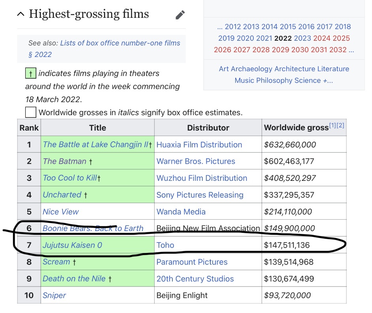Open the Philosophy topic link
This screenshot has height=313, width=372.
[x=274, y=80]
